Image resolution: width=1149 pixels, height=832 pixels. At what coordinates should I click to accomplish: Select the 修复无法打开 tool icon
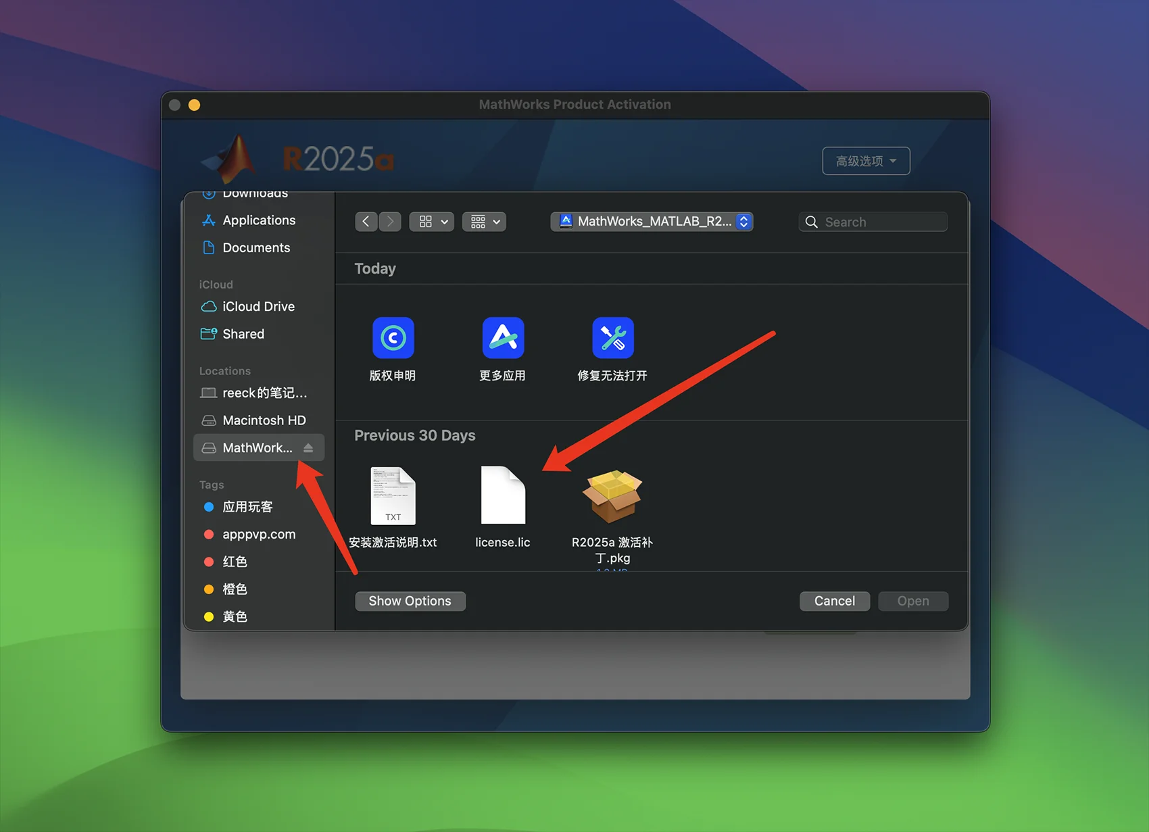click(613, 338)
